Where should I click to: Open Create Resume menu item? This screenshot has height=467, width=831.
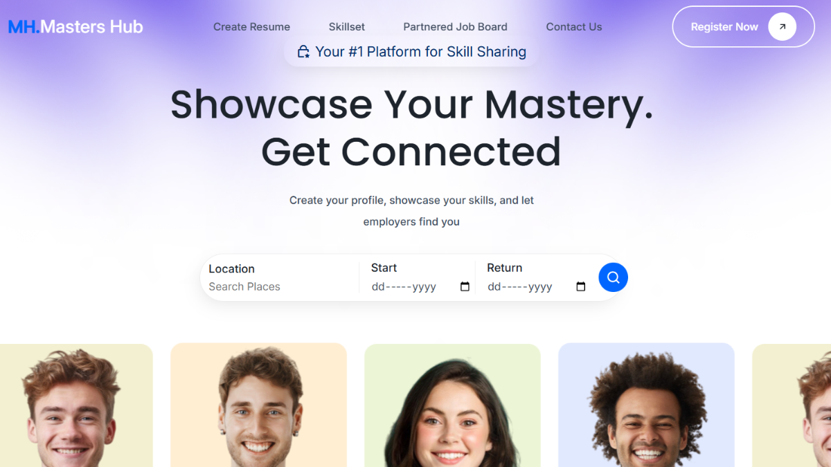251,27
